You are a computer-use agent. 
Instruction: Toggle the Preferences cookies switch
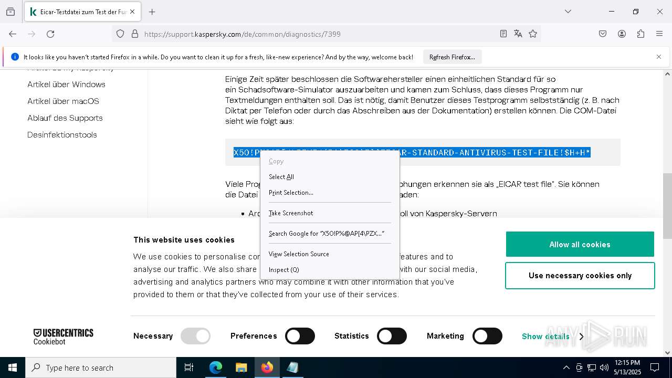(300, 336)
